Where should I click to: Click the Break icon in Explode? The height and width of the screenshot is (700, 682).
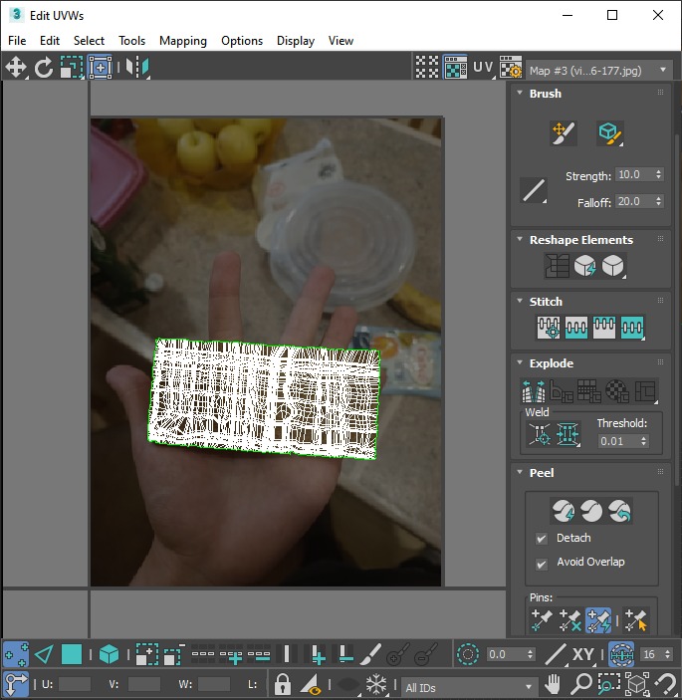coord(534,391)
